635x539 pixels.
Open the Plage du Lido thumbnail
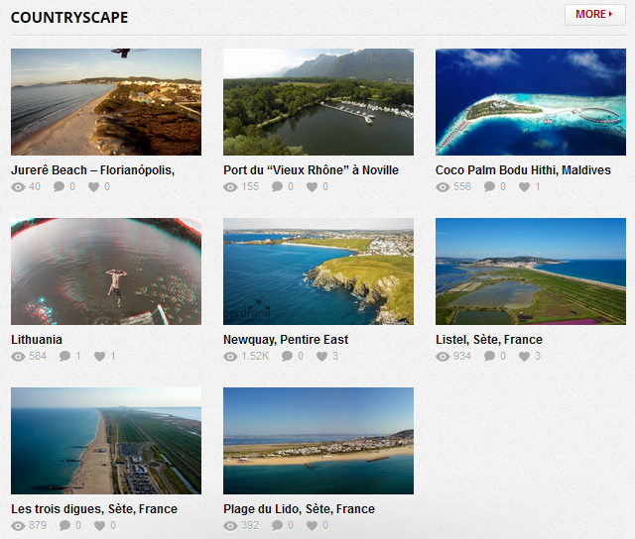pos(318,441)
